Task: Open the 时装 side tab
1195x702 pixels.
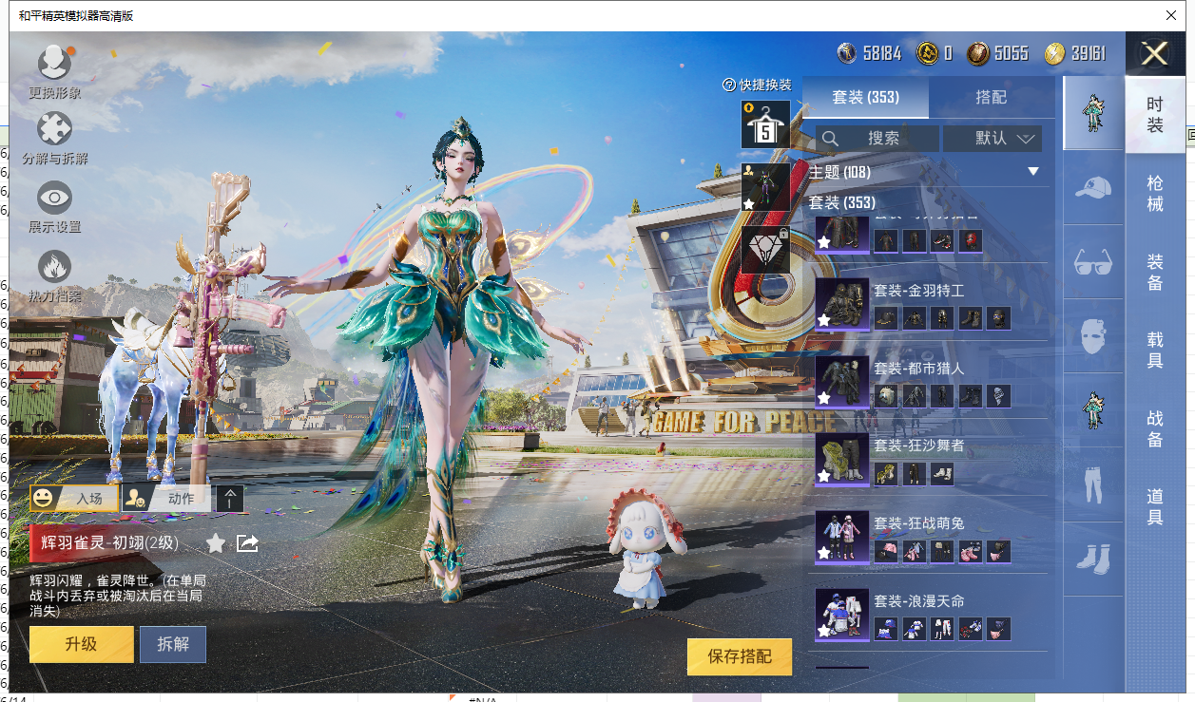Action: point(1155,115)
